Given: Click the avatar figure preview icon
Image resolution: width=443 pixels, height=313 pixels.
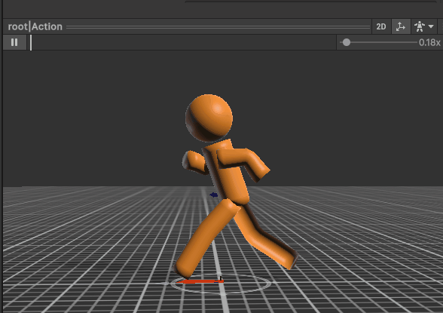Looking at the screenshot, I should [x=420, y=26].
